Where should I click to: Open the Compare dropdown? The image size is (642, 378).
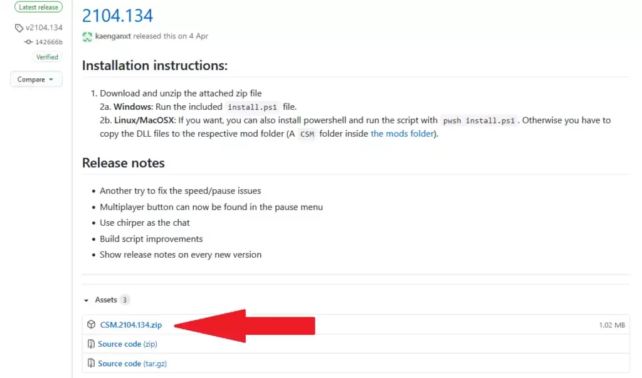36,80
